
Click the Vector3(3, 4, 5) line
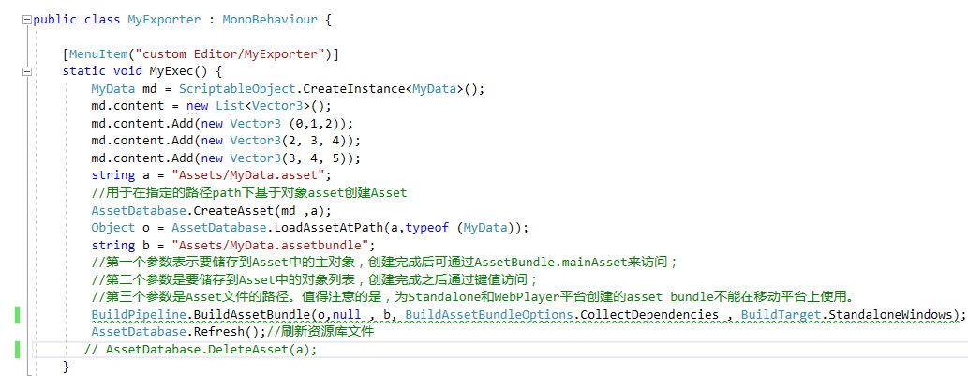click(x=225, y=158)
